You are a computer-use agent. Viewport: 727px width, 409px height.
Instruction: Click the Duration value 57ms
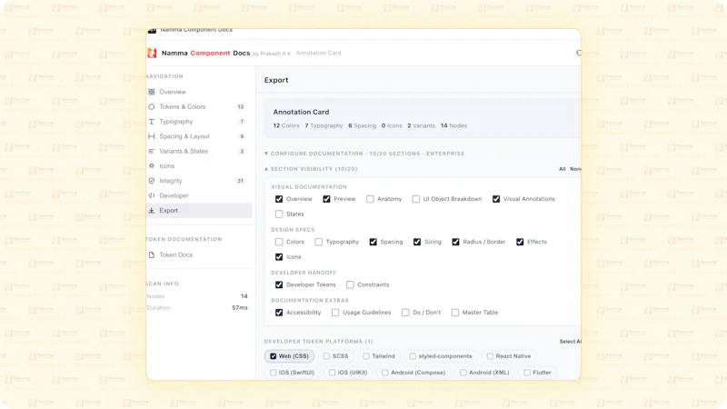click(240, 307)
